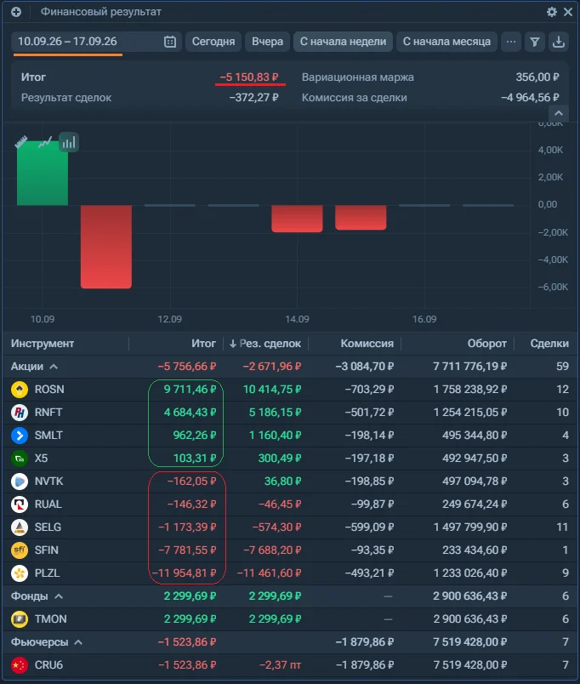The width and height of the screenshot is (580, 684).
Task: Click the Акции commission total −3 084,70 ₽
Action: tap(365, 367)
